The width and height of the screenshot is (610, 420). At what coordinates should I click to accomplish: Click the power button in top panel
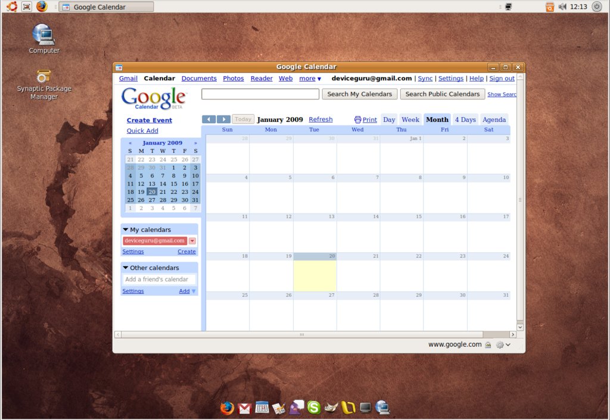pos(597,6)
